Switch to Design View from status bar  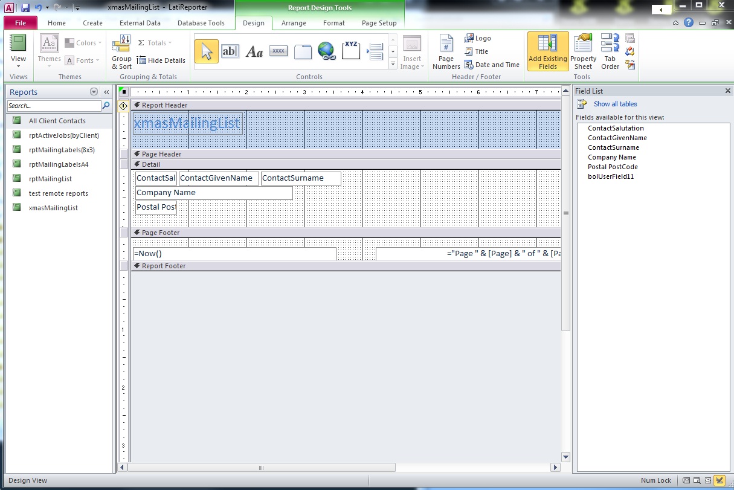(x=719, y=480)
